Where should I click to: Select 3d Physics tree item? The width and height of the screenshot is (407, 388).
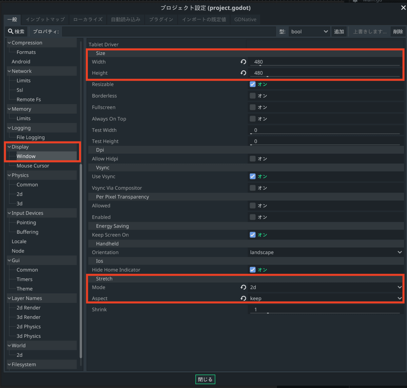(x=28, y=336)
